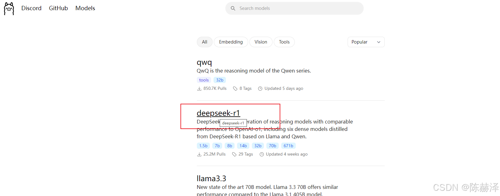
Task: Click the 25.2M Pulls text
Action: (214, 154)
